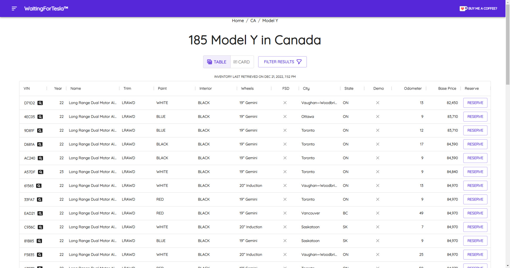This screenshot has width=510, height=268.
Task: View details for VIN 9D81F
Action: coord(40,131)
